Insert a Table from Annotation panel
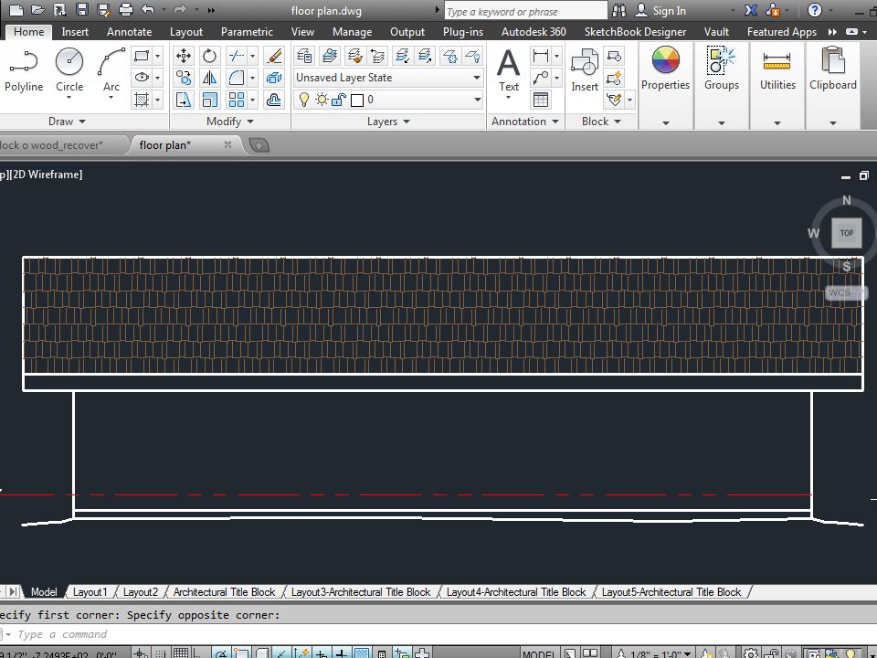This screenshot has width=877, height=658. pos(541,100)
